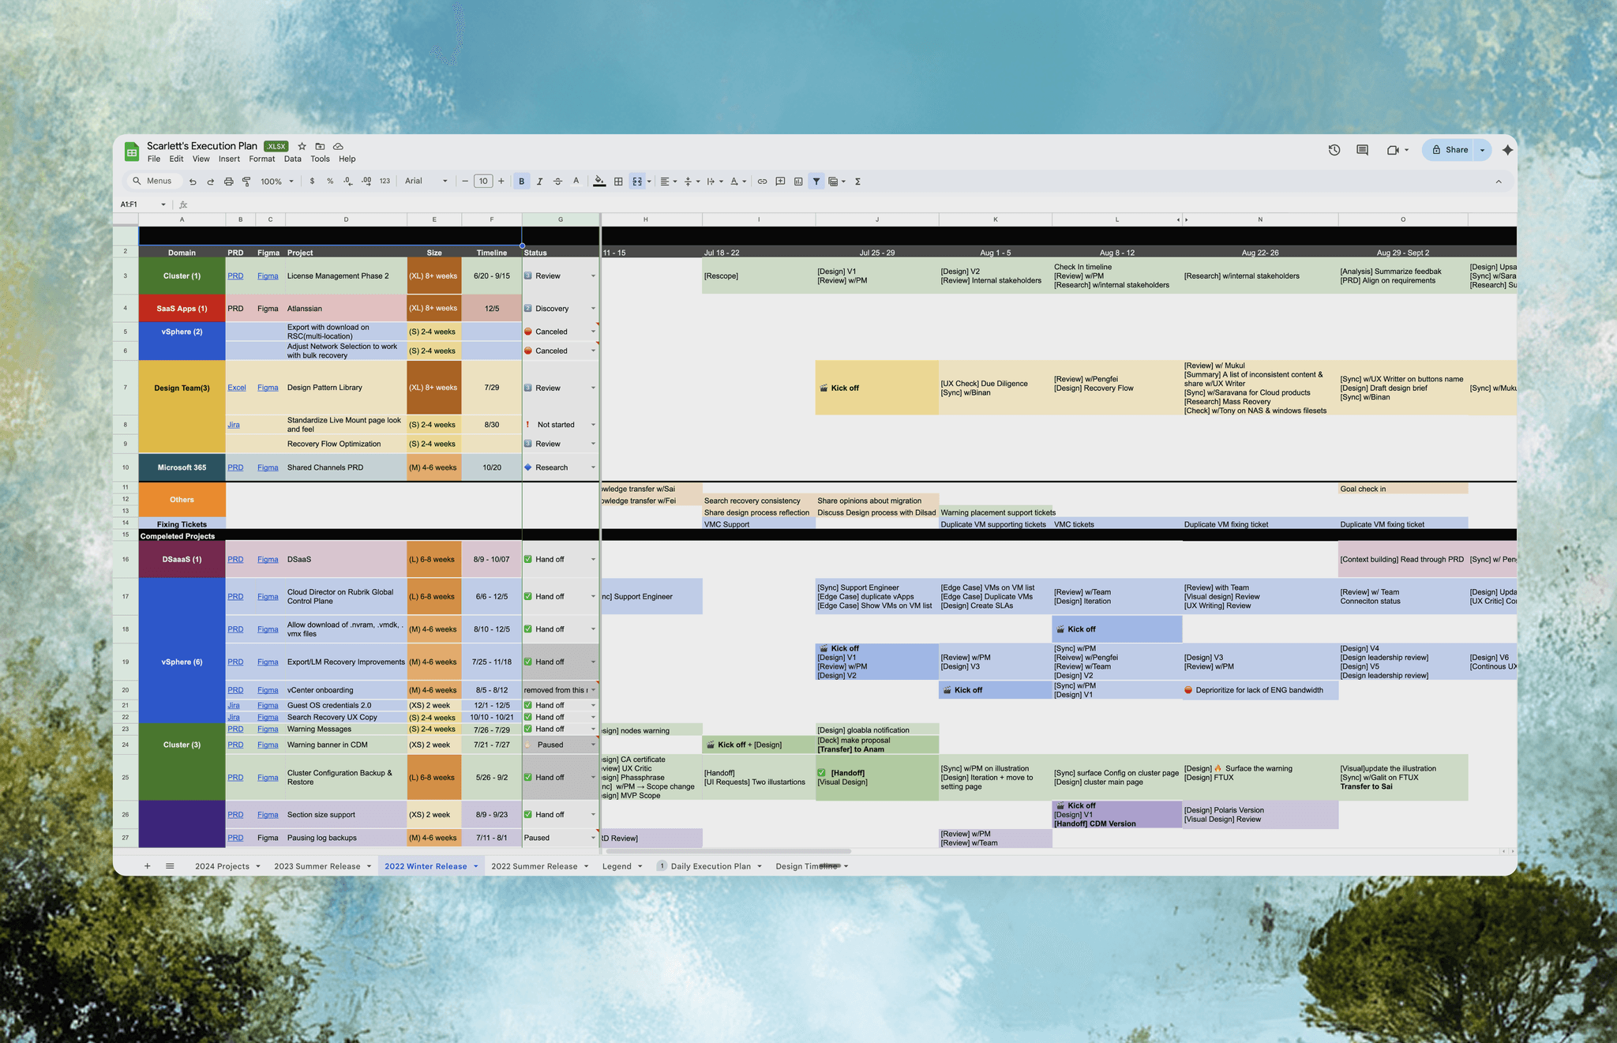Click the insert chart icon

click(798, 182)
